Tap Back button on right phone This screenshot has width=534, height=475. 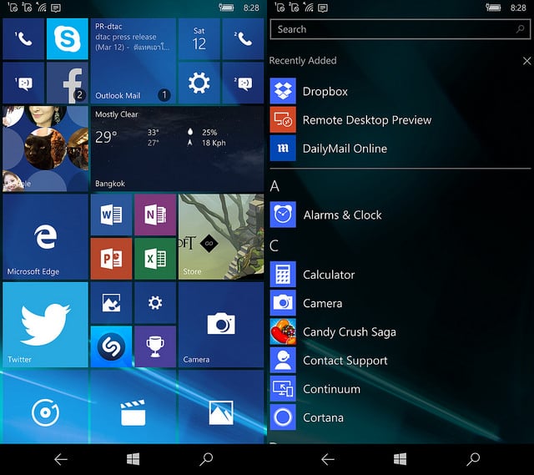(328, 459)
